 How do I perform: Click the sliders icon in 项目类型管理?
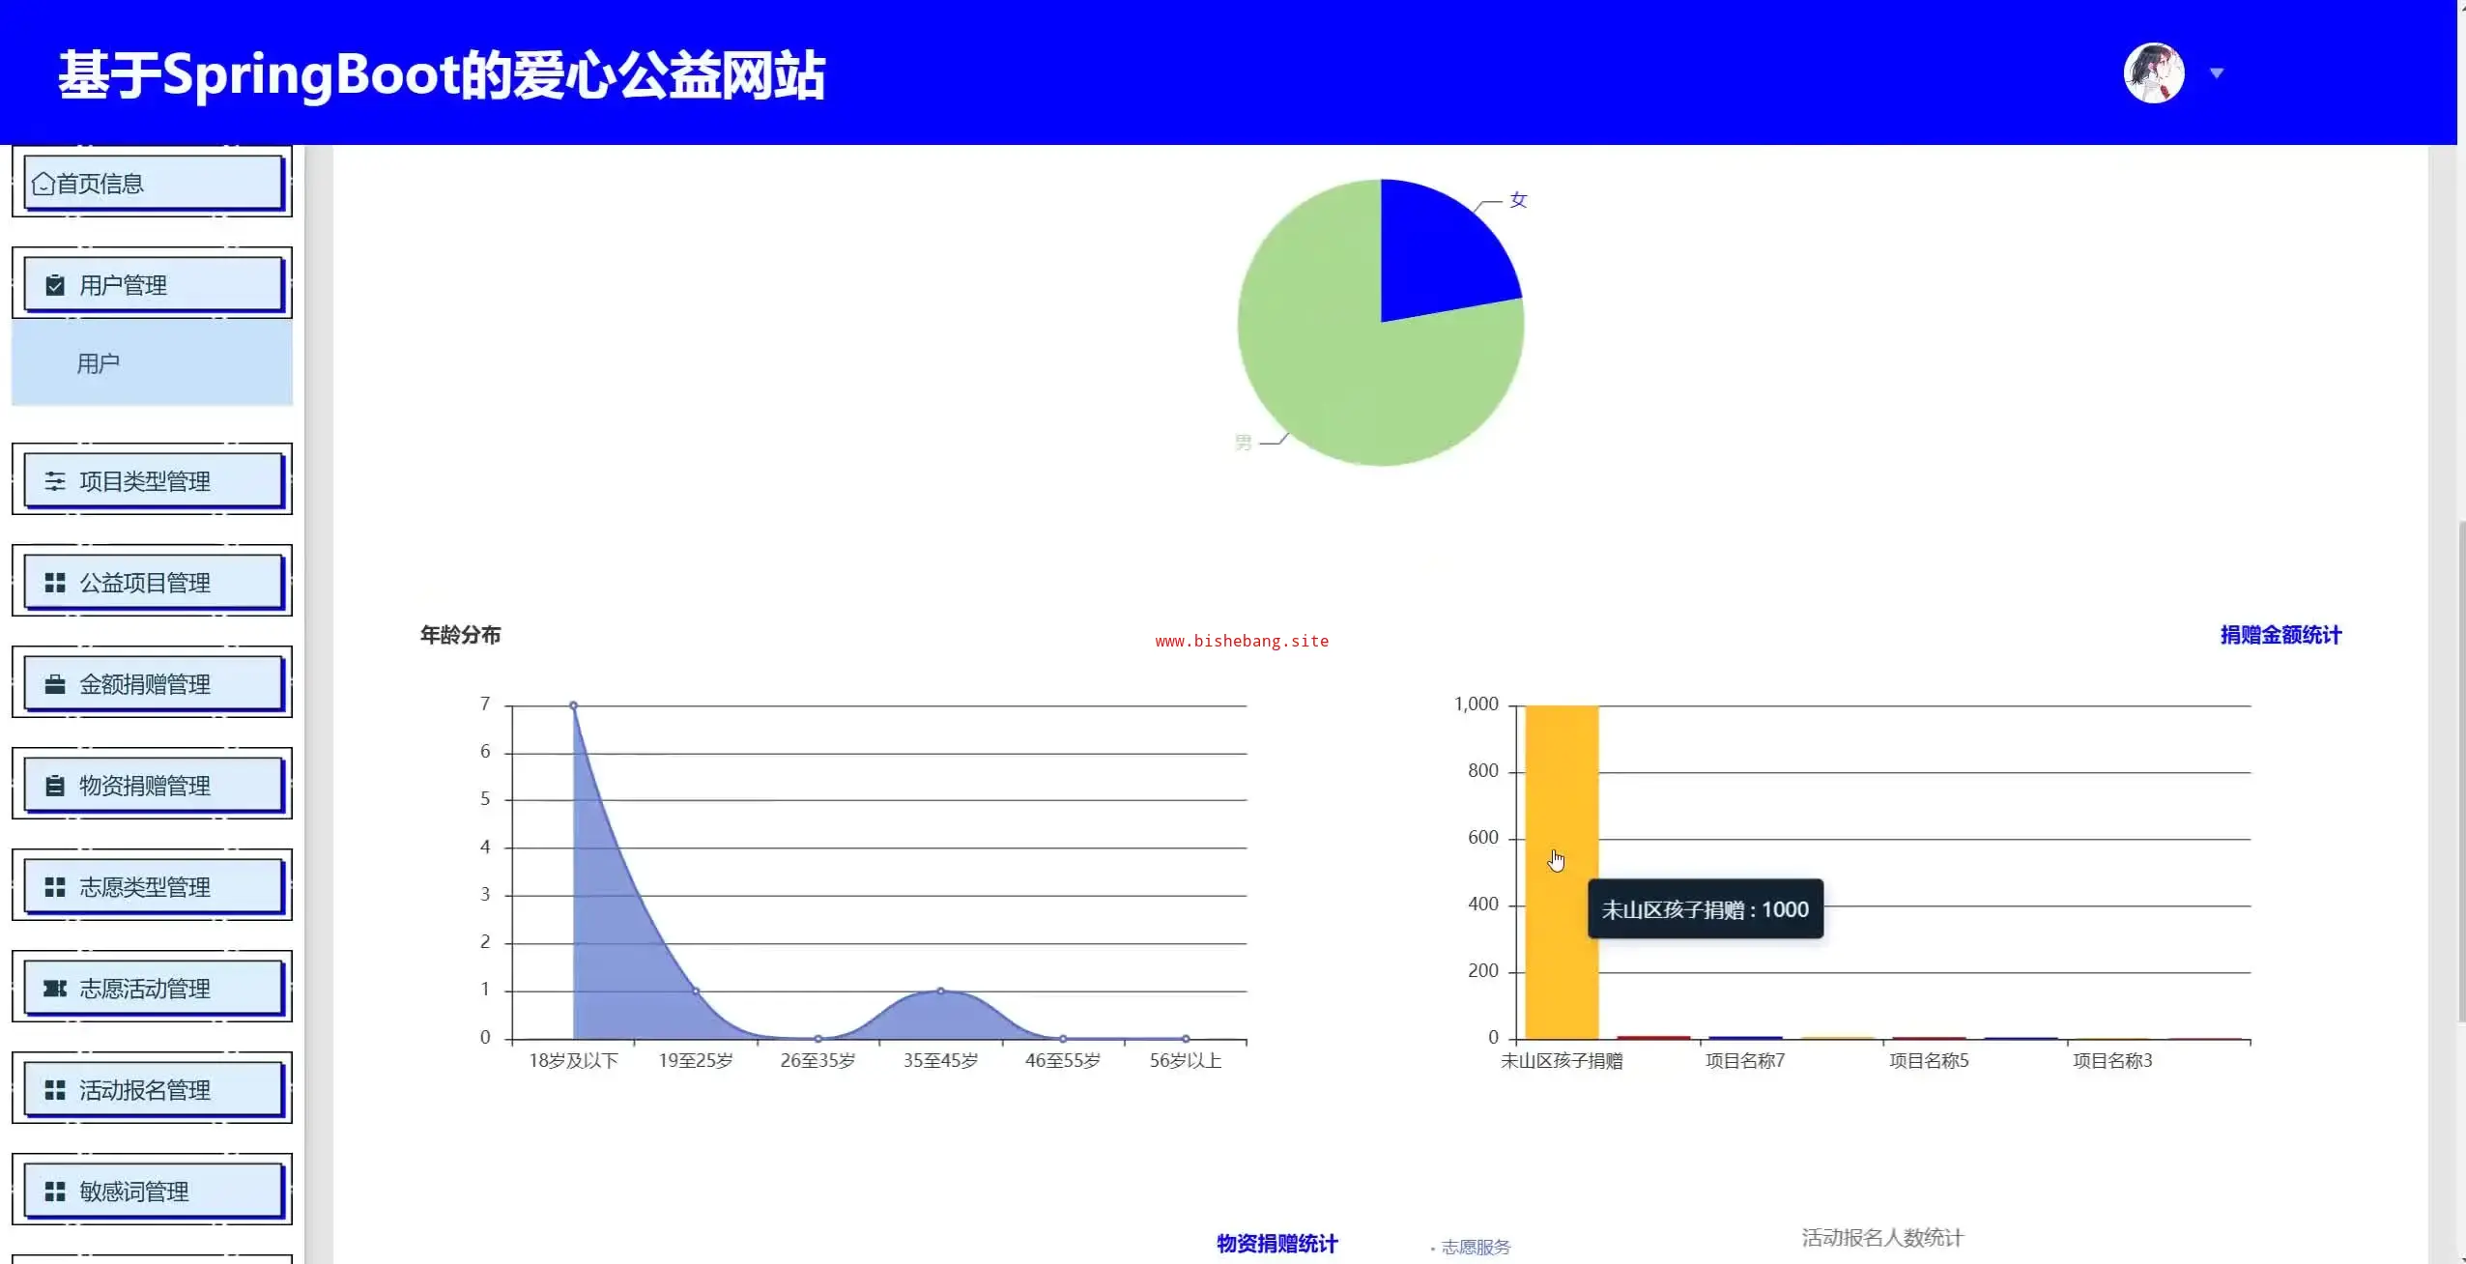55,481
